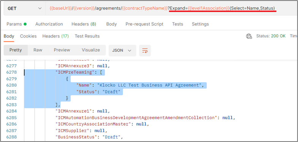Select the Pretty view
Image resolution: width=298 pixels, height=142 pixels.
coord(16,50)
